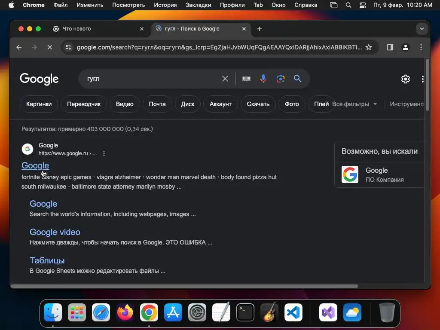Open the Профили menu
Viewport: 440px width, 330px height.
(232, 5)
